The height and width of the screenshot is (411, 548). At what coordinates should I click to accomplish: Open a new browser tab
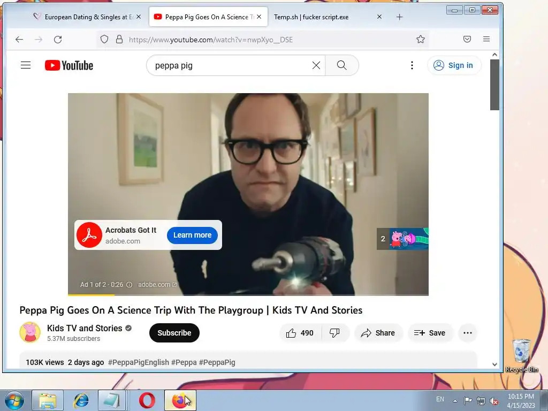[x=399, y=17]
